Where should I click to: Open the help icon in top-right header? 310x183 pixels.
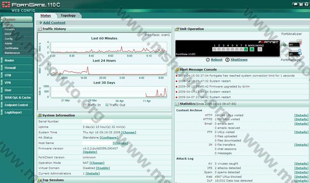[x=307, y=4]
